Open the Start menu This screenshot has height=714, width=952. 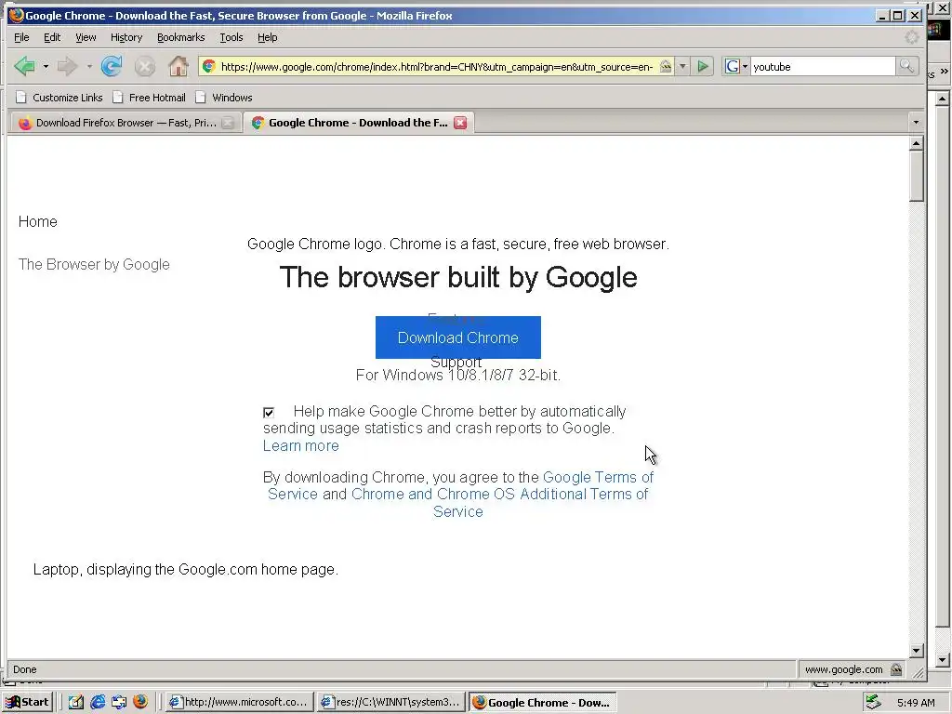click(28, 702)
